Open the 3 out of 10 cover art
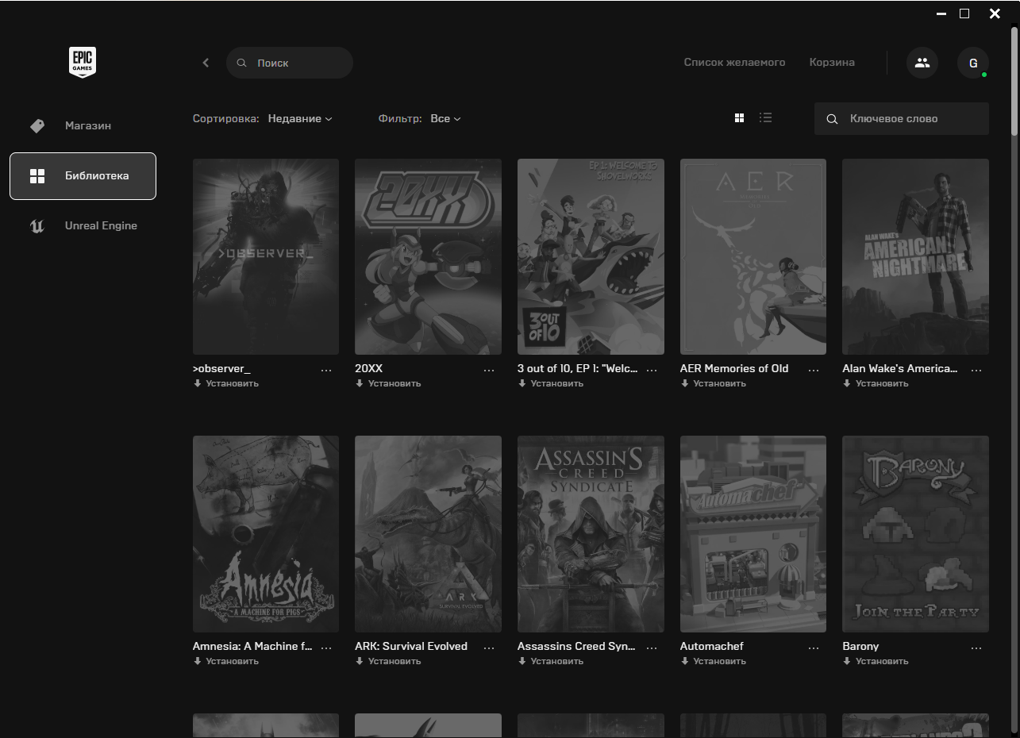The width and height of the screenshot is (1020, 738). (x=591, y=256)
